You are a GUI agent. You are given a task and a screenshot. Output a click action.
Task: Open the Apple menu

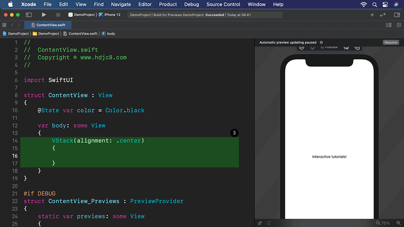11,4
